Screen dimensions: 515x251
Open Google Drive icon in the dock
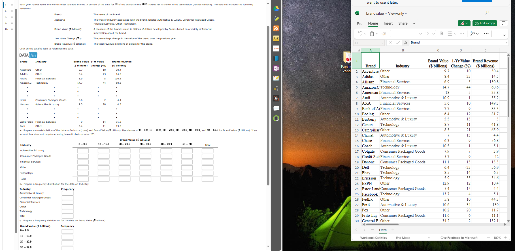click(276, 8)
